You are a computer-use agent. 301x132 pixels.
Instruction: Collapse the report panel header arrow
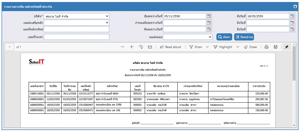pos(295,7)
